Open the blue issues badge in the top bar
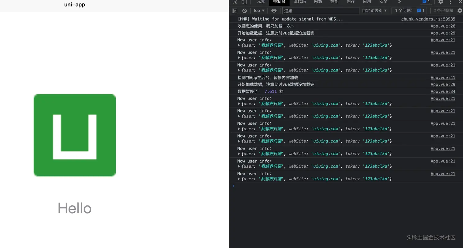The width and height of the screenshot is (463, 248). point(426,2)
